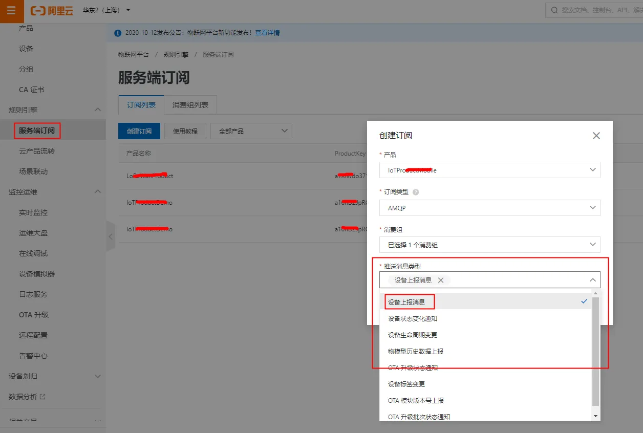Click scrollbar up arrow in option list
Screen dimensions: 643x433
tap(595, 293)
